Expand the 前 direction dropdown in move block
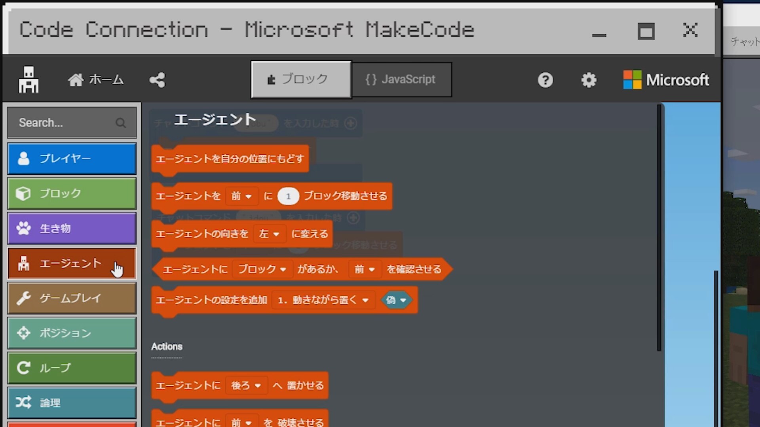The width and height of the screenshot is (760, 427). 241,196
